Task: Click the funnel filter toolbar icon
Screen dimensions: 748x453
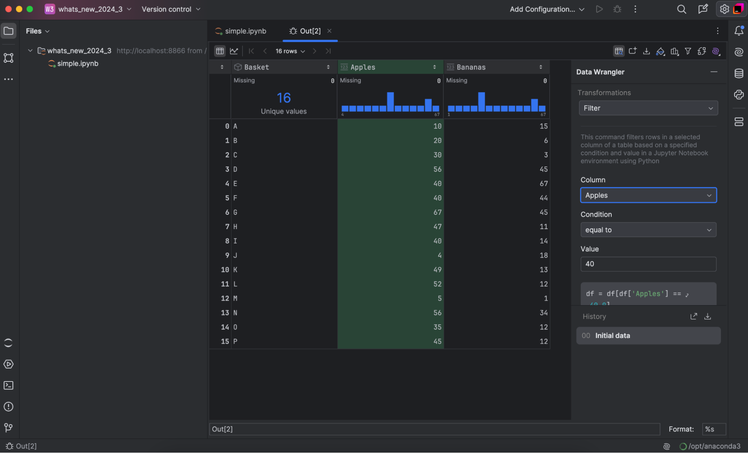Action: pos(688,51)
